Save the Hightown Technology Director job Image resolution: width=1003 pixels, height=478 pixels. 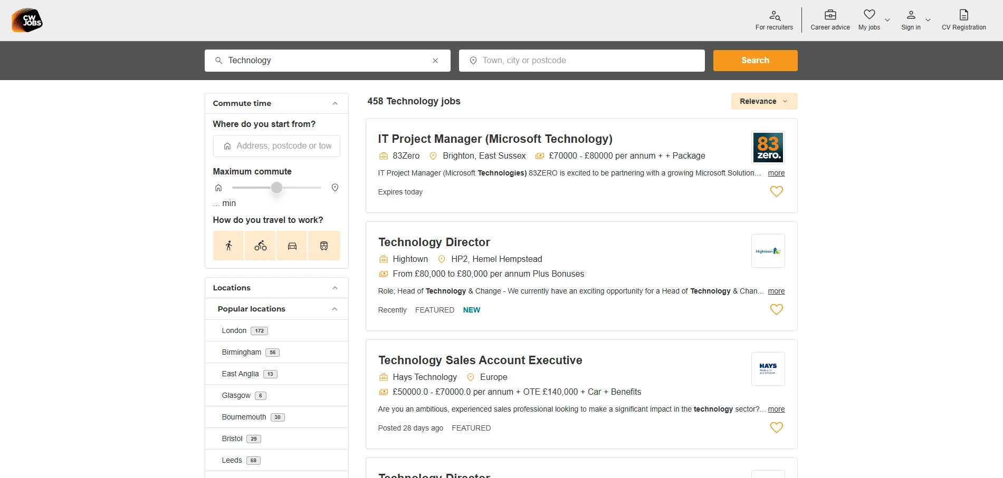pos(777,309)
